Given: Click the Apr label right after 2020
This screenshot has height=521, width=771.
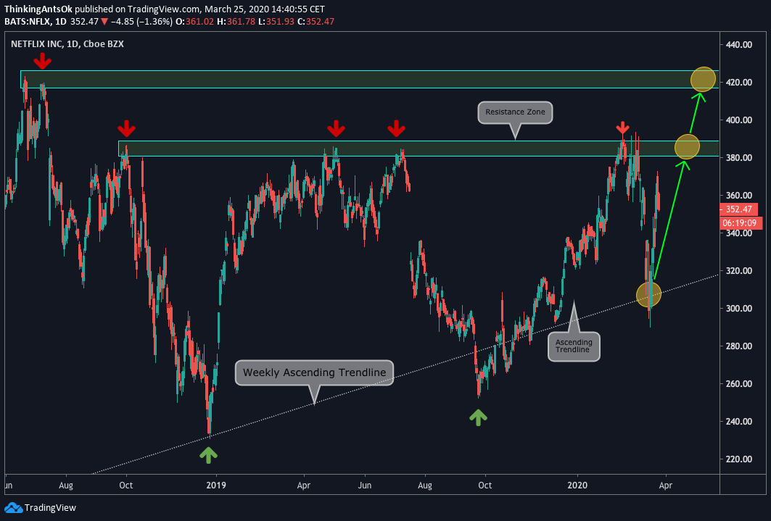Looking at the screenshot, I should 665,485.
